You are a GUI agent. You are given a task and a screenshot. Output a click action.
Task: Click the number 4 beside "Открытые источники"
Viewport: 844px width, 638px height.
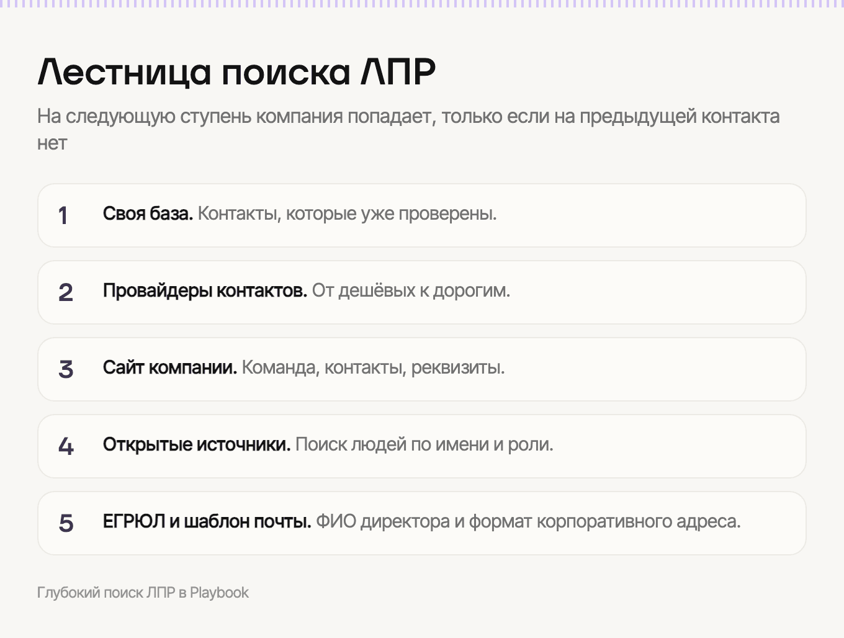[x=66, y=447]
